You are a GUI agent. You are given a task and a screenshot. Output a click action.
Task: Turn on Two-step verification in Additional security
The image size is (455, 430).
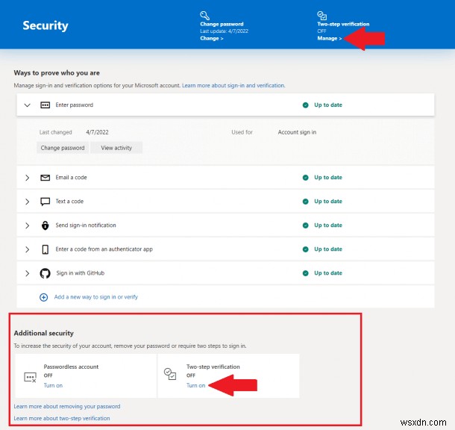click(196, 385)
